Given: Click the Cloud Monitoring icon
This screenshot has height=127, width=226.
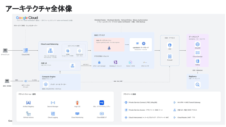Looking at the screenshot, I should pyautogui.click(x=77, y=114).
